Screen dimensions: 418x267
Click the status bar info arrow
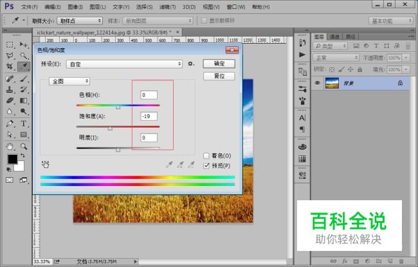tap(136, 262)
